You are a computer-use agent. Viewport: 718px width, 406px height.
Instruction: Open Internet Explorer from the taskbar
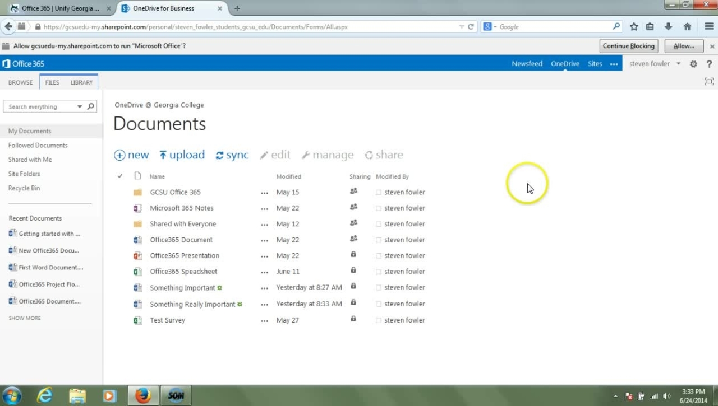coord(44,396)
